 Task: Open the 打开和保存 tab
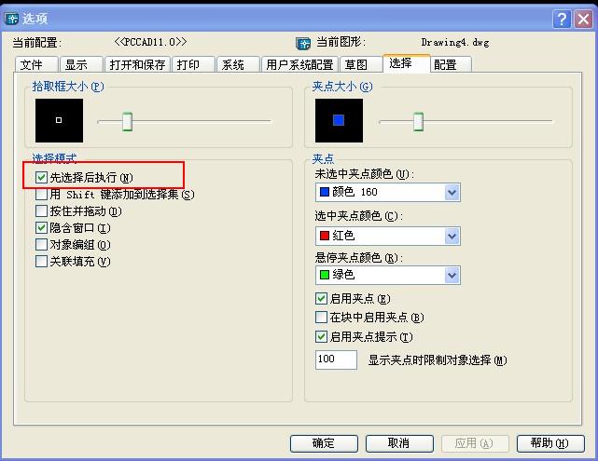pyautogui.click(x=137, y=64)
